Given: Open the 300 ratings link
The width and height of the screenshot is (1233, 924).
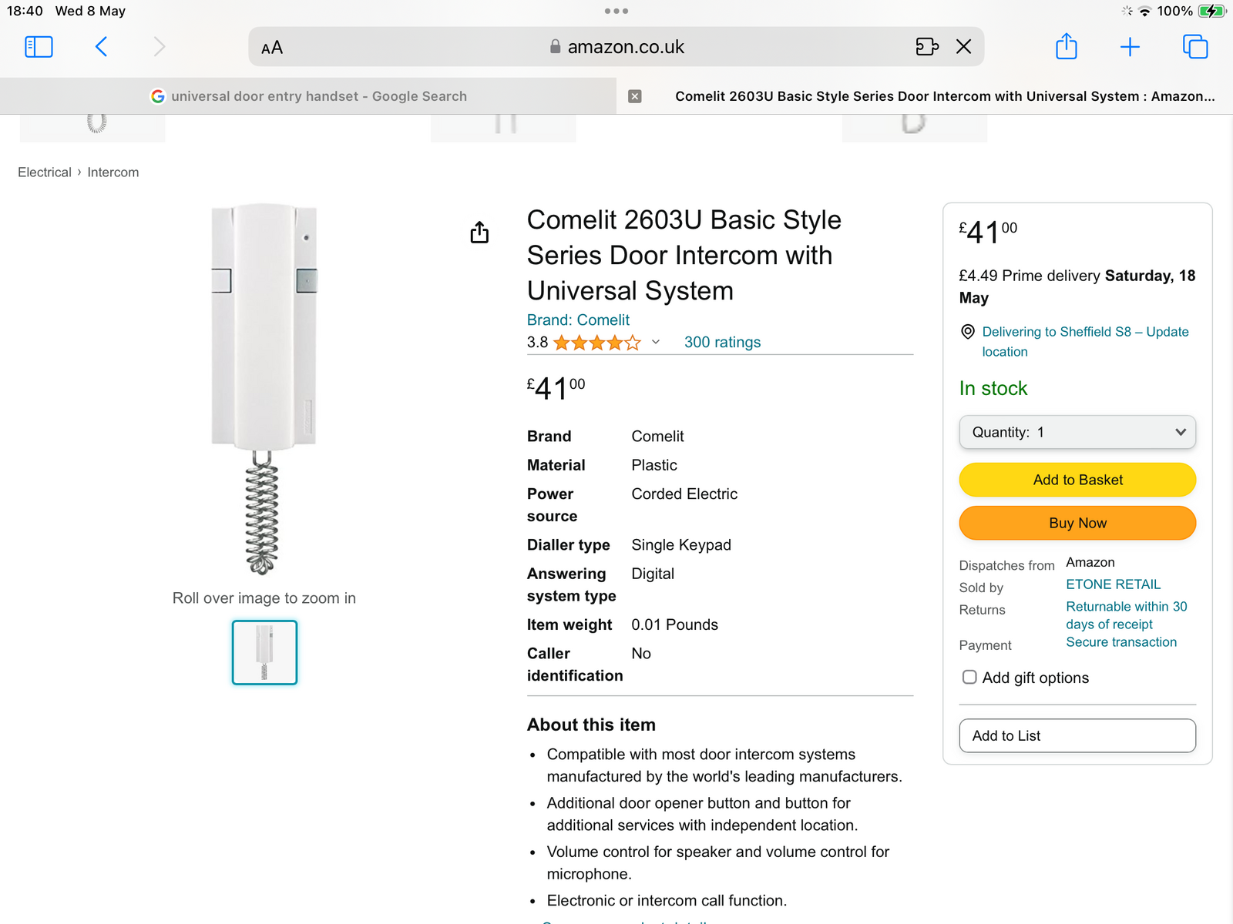Looking at the screenshot, I should [x=722, y=343].
